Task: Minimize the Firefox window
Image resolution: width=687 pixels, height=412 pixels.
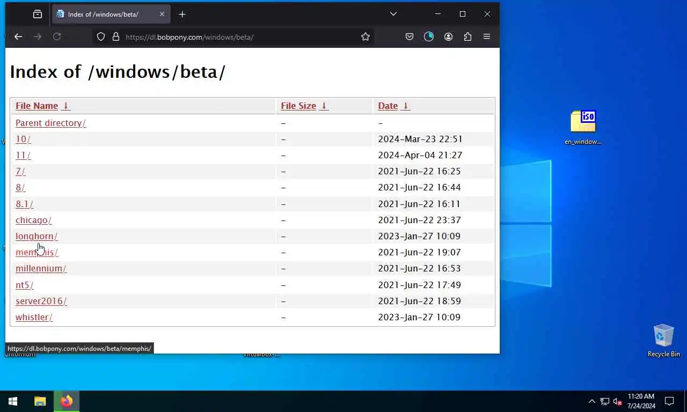Action: coord(438,14)
